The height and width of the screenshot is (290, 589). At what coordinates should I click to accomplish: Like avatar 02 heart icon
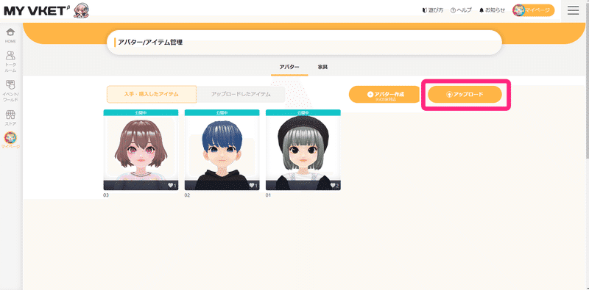[x=252, y=185]
